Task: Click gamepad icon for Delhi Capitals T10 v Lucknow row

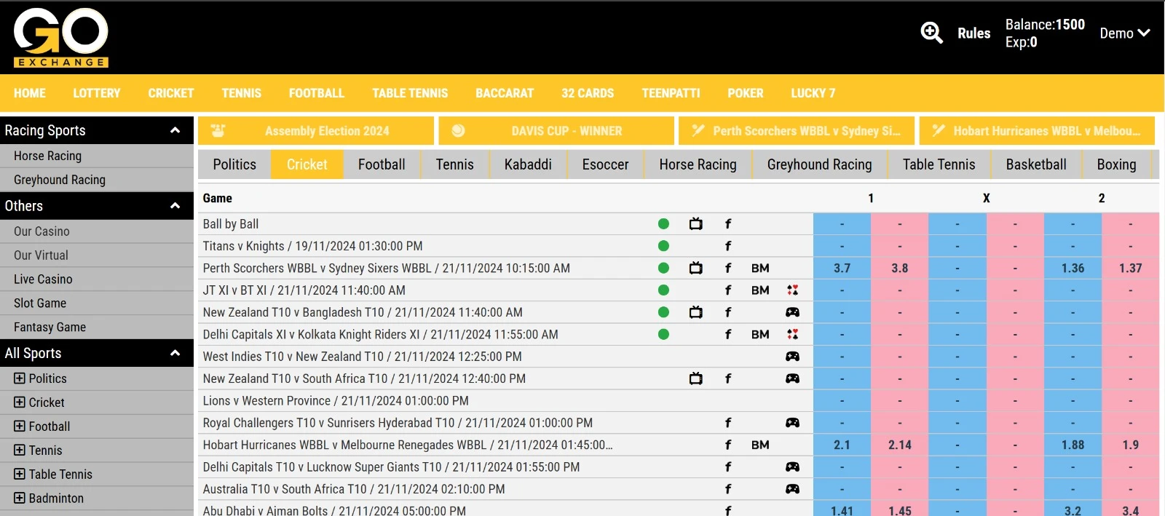Action: coord(792,467)
